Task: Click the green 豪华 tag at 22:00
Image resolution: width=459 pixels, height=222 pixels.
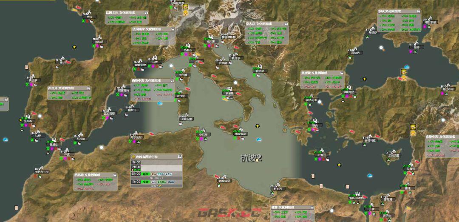Action: click(x=145, y=174)
